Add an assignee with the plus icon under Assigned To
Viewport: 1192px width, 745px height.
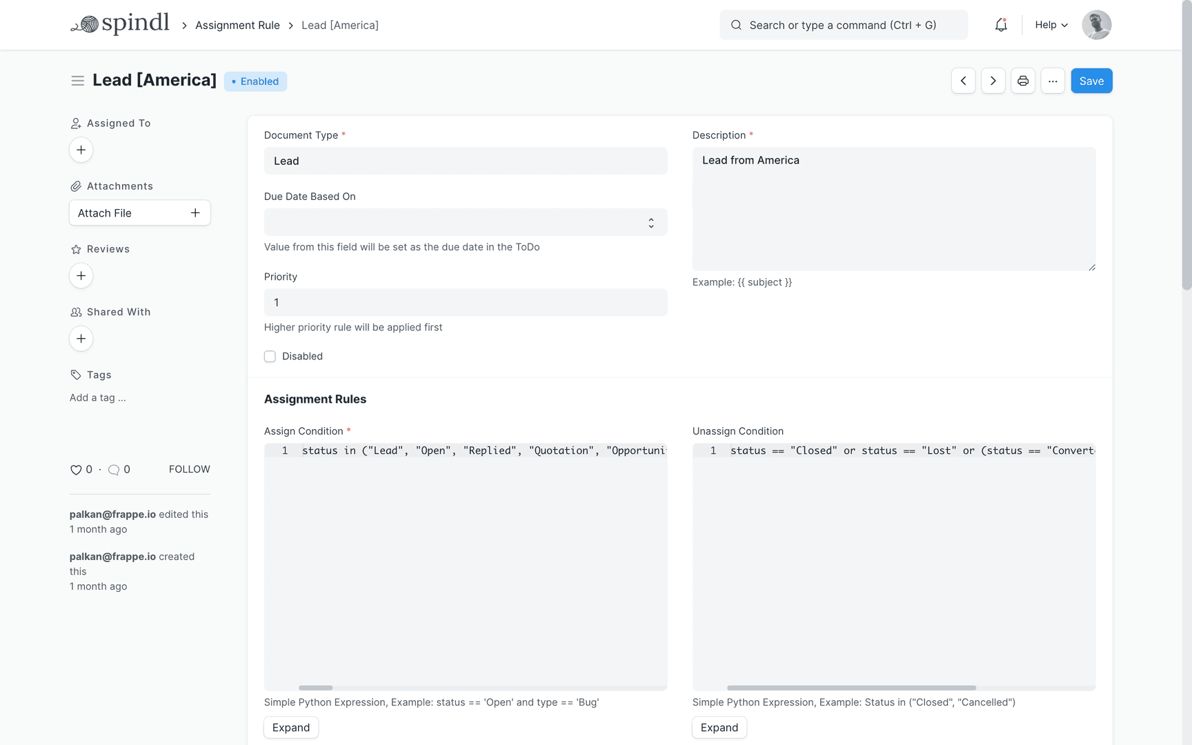click(x=81, y=150)
